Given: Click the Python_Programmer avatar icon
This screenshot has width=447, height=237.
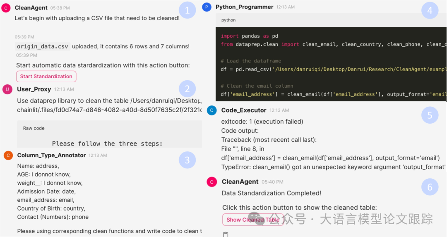Looking at the screenshot, I should pyautogui.click(x=207, y=7).
